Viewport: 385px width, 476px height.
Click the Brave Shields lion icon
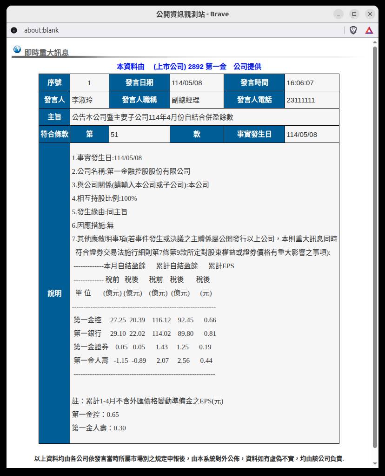tap(353, 30)
